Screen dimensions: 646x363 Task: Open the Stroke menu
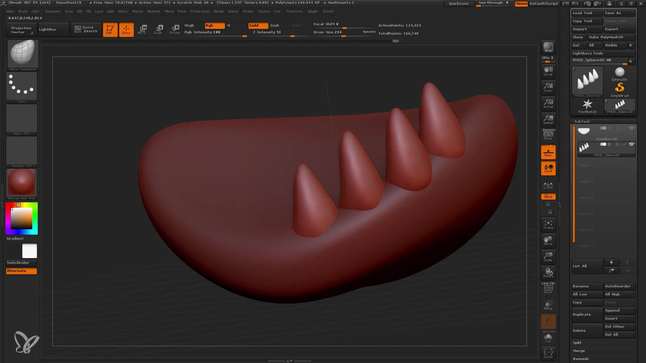(248, 11)
